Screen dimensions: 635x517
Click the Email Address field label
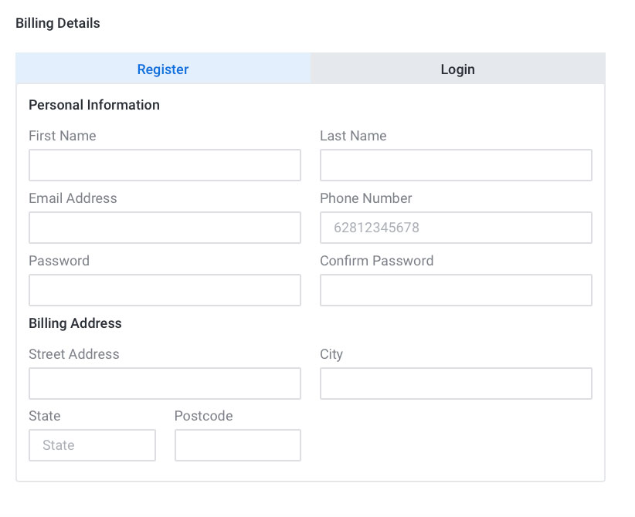tap(73, 198)
